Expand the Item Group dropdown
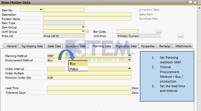This screenshot has height=111, width=201. pos(83,27)
